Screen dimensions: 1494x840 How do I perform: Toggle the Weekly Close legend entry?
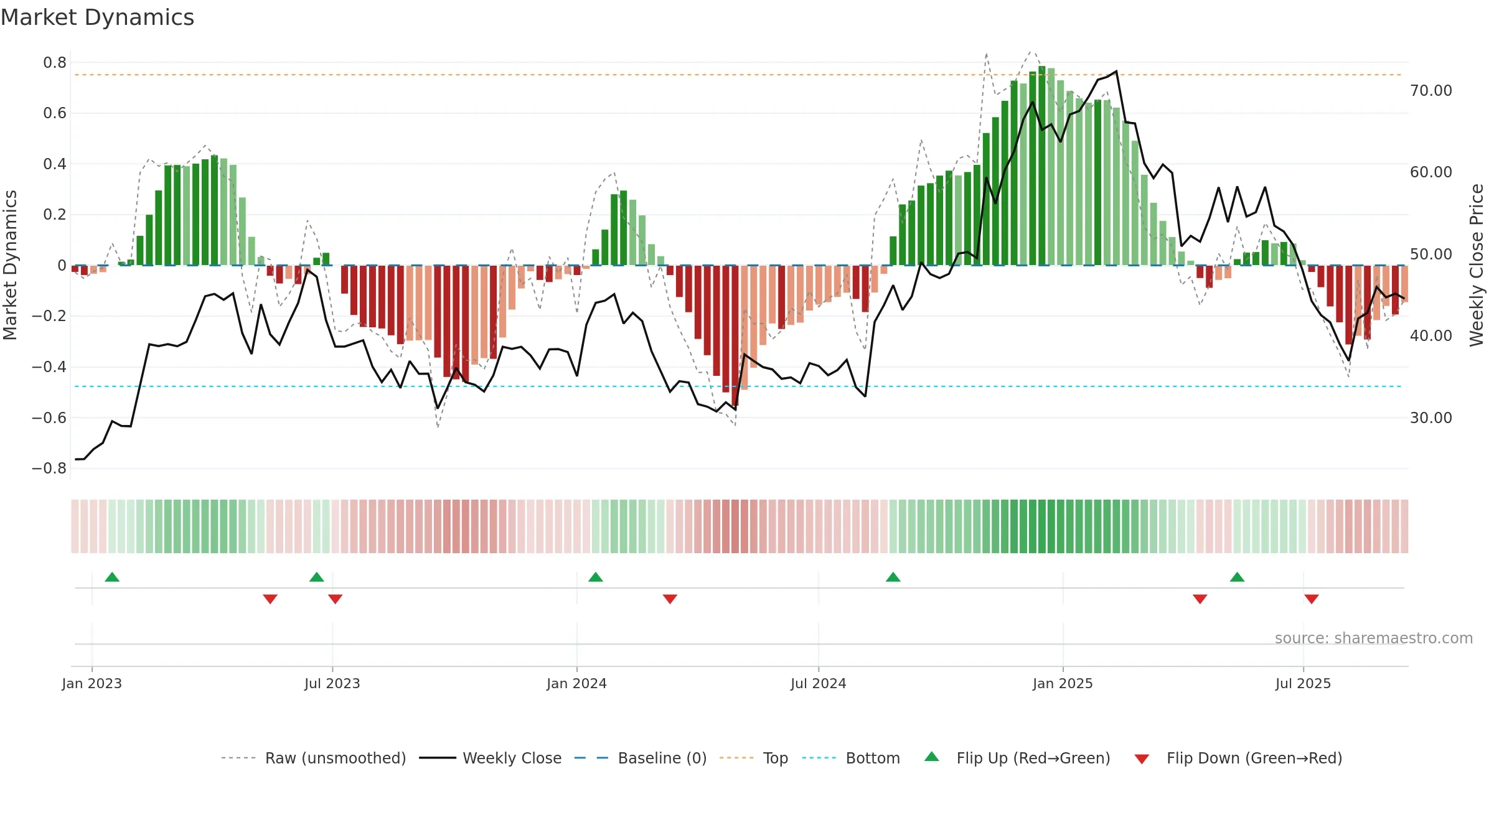pos(491,758)
